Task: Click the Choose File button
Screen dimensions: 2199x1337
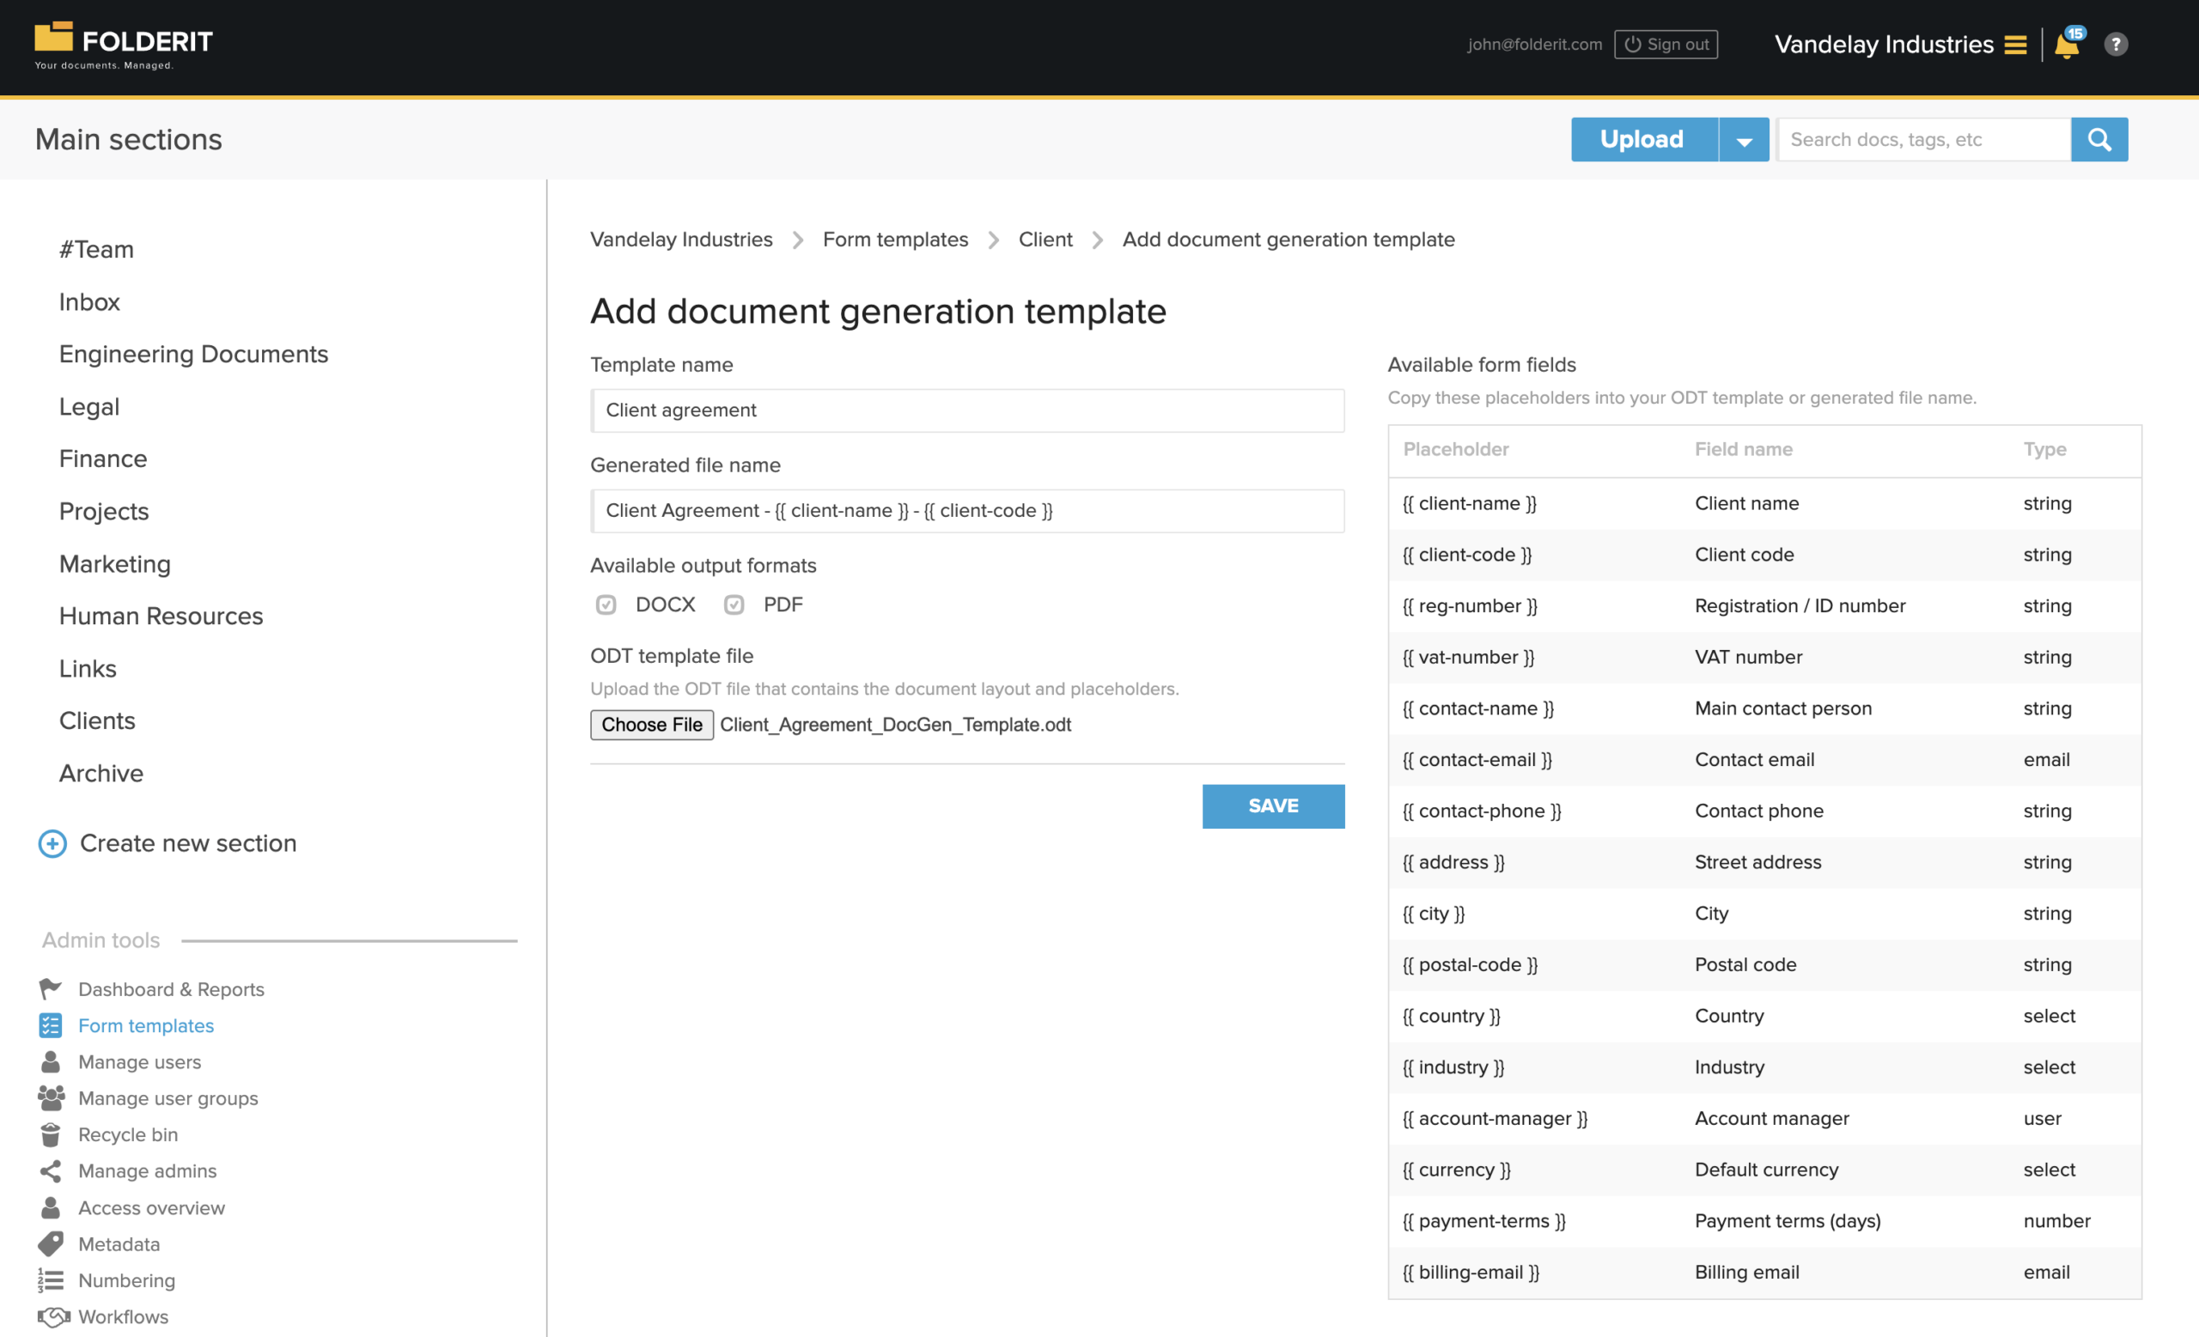Action: pos(651,724)
